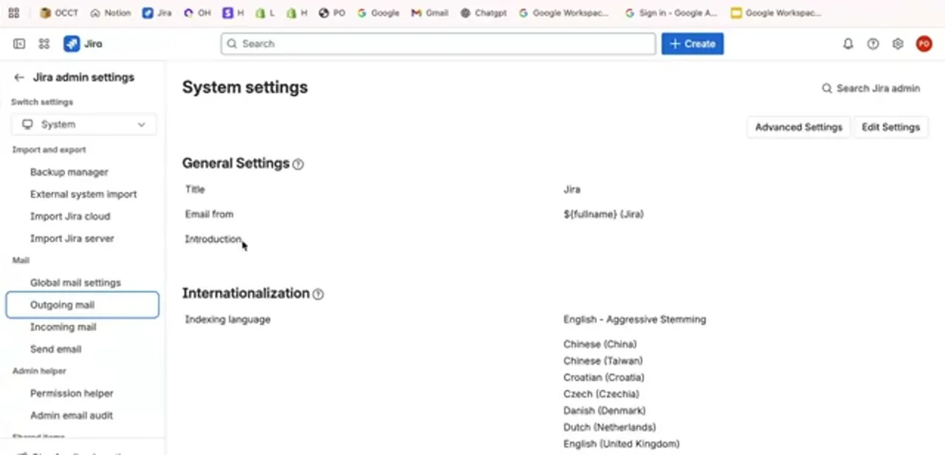The height and width of the screenshot is (455, 945).
Task: Select Incoming mail sidebar item
Action: (x=63, y=327)
